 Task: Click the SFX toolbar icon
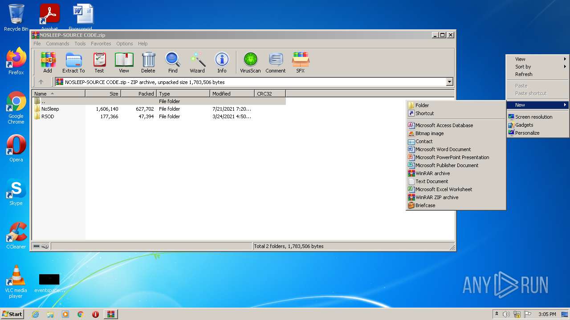[301, 62]
